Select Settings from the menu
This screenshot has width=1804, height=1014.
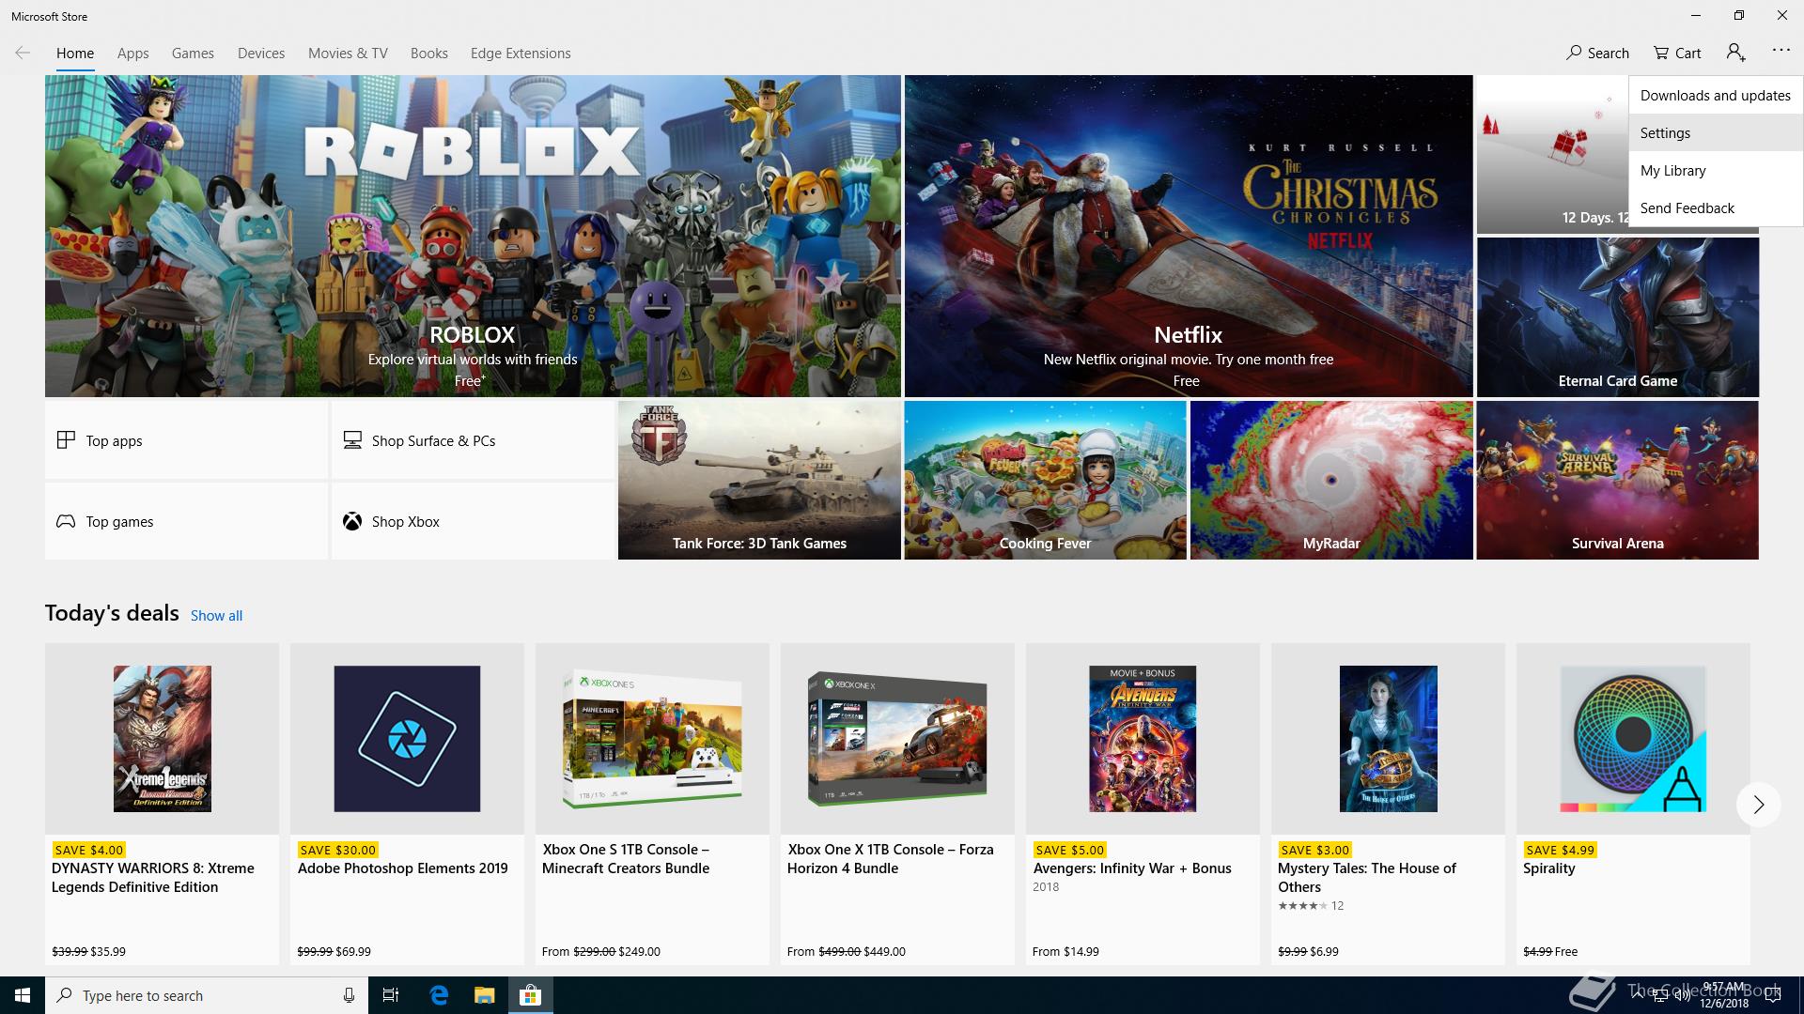[1716, 132]
